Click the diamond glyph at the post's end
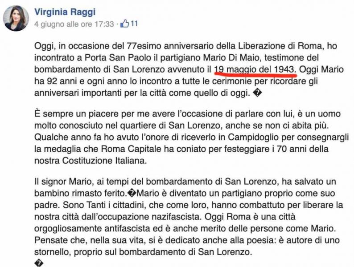 point(39,263)
